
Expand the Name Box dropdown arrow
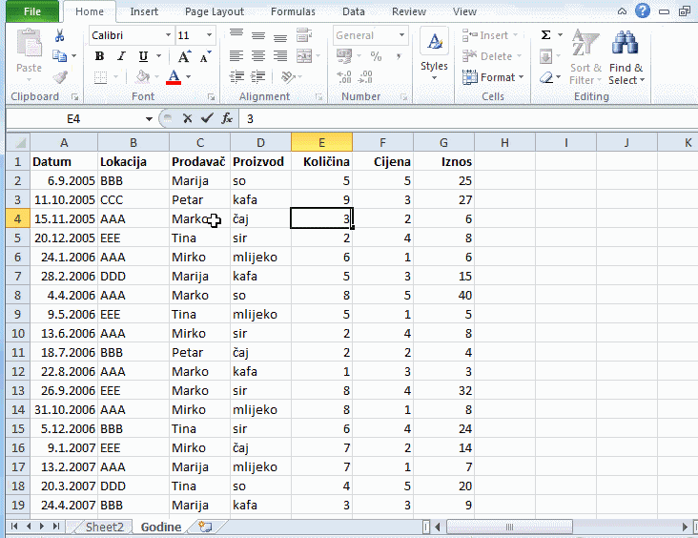[149, 119]
